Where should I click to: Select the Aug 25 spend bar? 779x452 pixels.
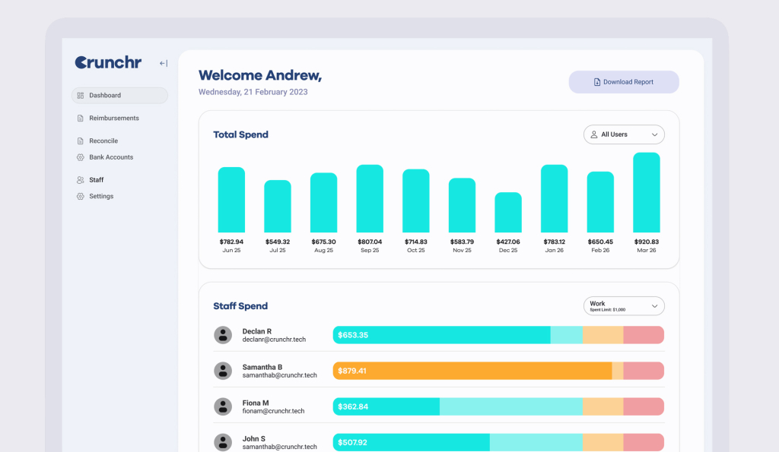(324, 202)
